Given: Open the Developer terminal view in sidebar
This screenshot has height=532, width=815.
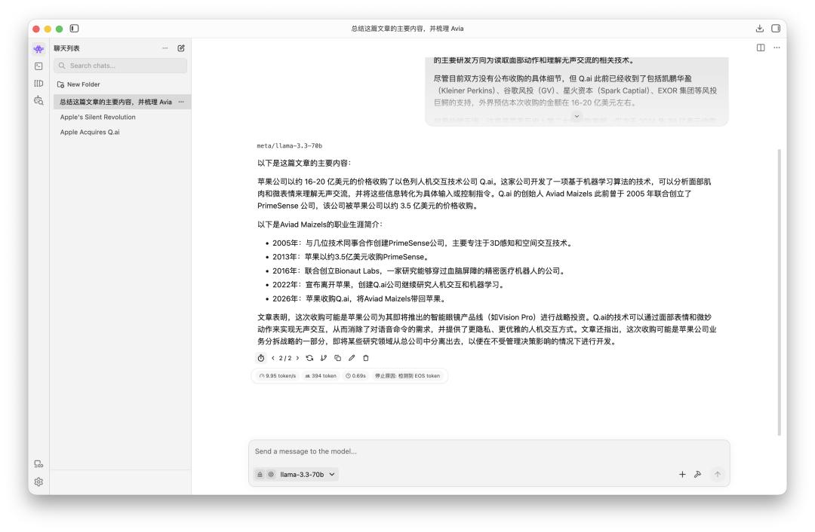Looking at the screenshot, I should coord(38,66).
